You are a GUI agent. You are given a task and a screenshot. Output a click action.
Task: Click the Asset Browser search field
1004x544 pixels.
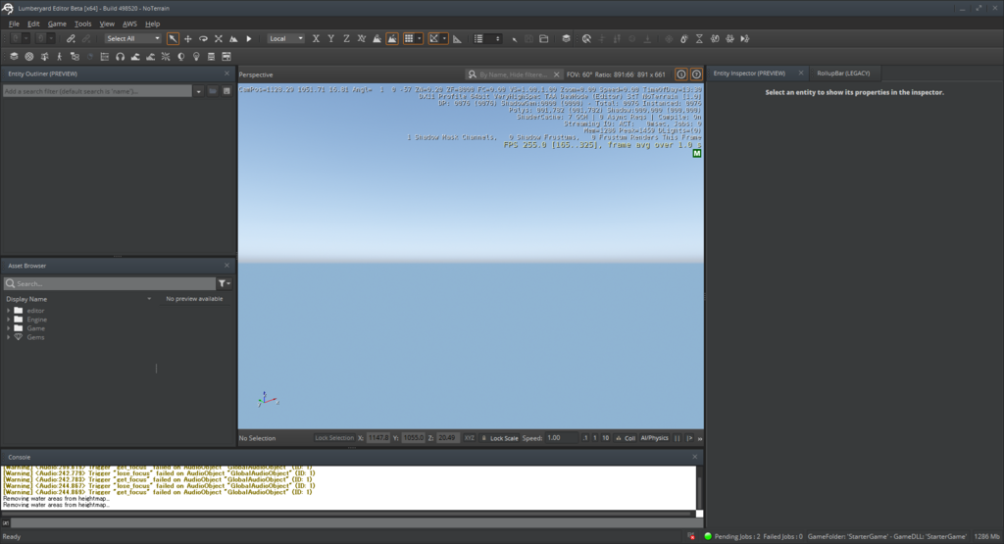pos(110,283)
